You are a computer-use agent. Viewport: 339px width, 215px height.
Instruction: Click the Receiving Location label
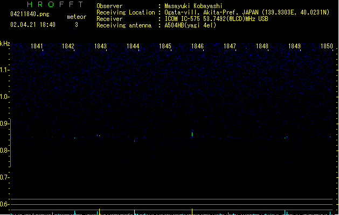pos(126,12)
